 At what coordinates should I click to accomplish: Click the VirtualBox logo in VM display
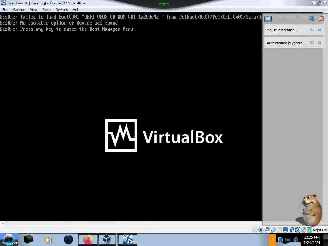click(164, 135)
